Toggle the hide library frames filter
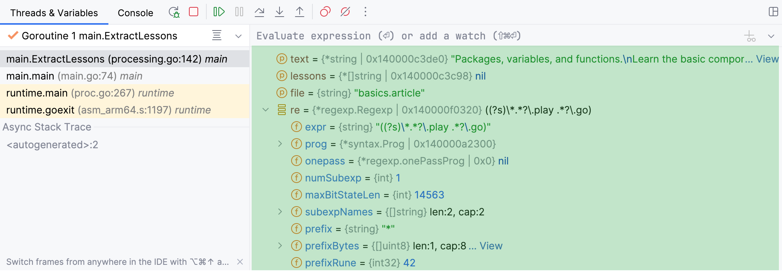This screenshot has height=271, width=782. pyautogui.click(x=217, y=36)
